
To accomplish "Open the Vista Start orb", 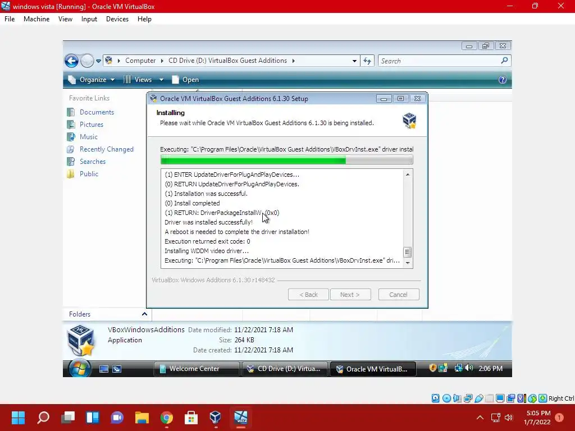I will tap(79, 368).
